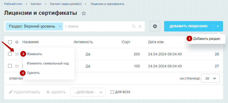The image size is (228, 103).
Task: Check the checkbox for row with sort 200
Action: point(10,54)
